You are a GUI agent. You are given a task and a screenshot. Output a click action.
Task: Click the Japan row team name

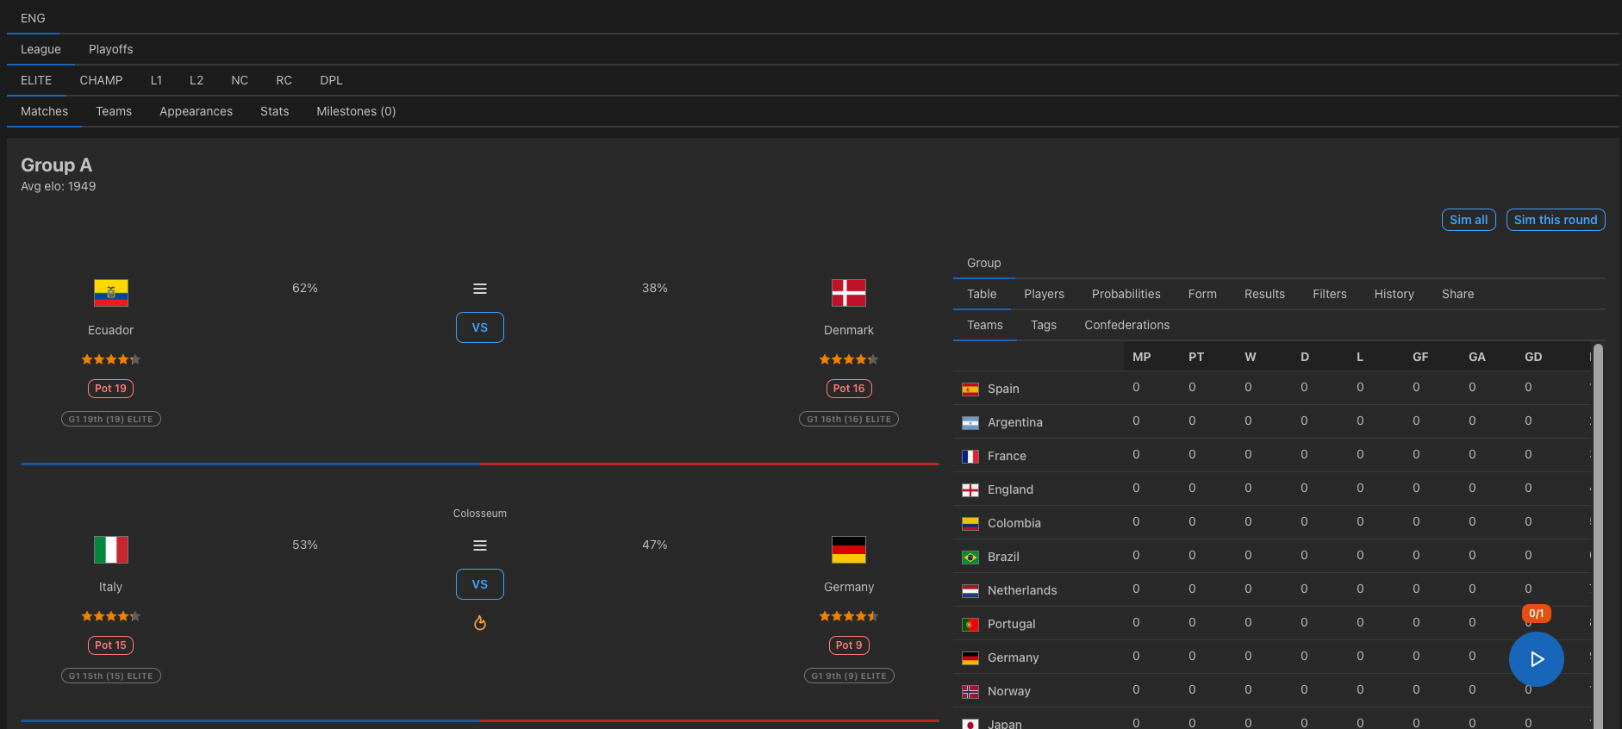point(1005,724)
